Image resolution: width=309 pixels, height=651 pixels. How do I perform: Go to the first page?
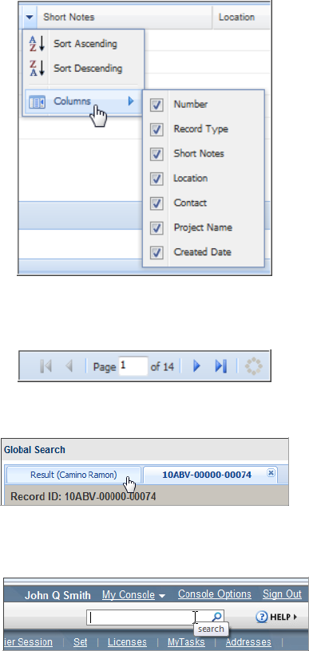pyautogui.click(x=46, y=366)
